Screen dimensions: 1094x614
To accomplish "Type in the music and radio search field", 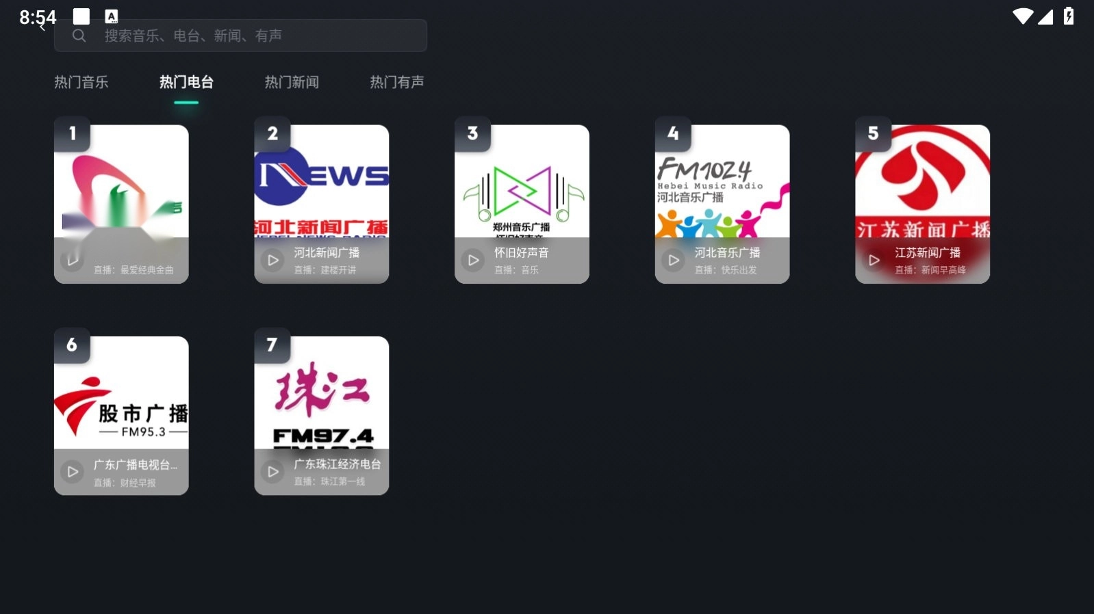I will click(x=260, y=36).
